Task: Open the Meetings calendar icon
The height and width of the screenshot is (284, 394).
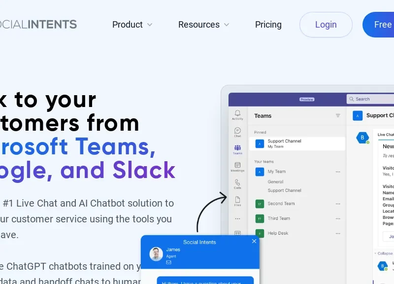Action: [x=237, y=166]
